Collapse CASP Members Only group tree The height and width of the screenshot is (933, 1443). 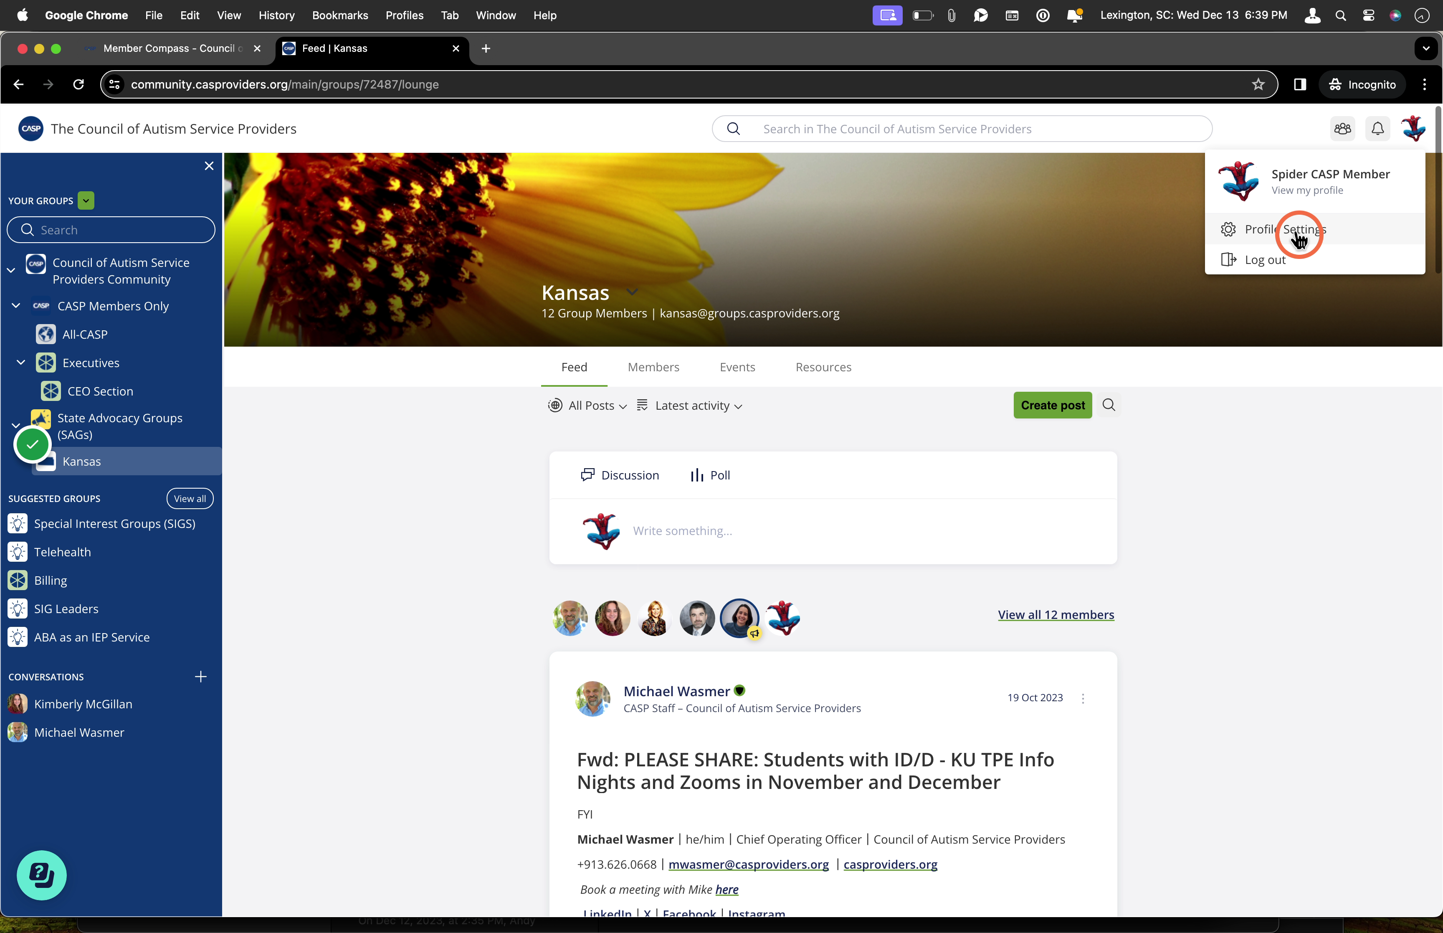click(16, 305)
